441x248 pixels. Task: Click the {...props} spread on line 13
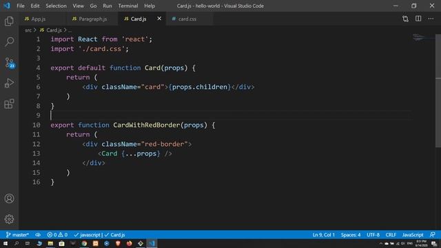point(141,154)
